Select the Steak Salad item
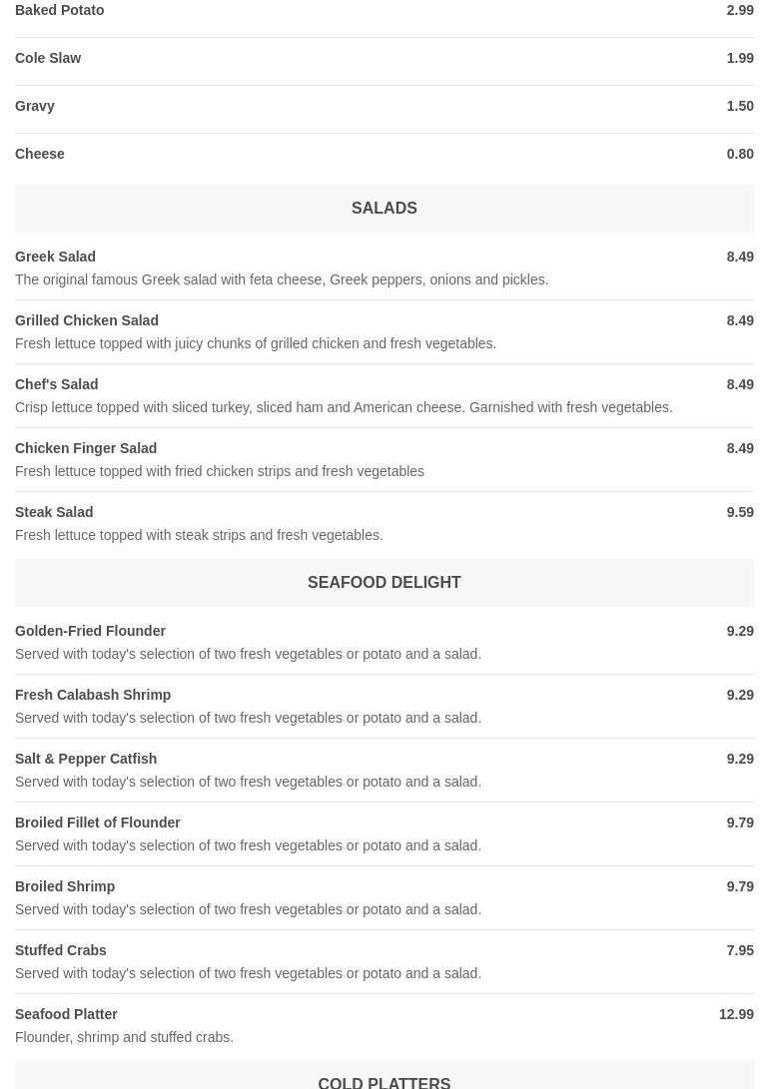This screenshot has width=769, height=1089. click(x=54, y=512)
